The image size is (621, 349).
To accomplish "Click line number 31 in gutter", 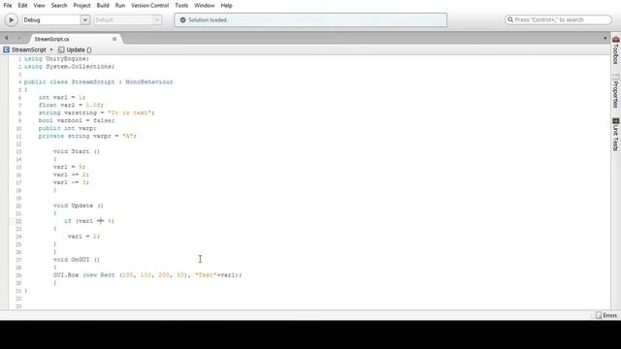I will pos(18,291).
